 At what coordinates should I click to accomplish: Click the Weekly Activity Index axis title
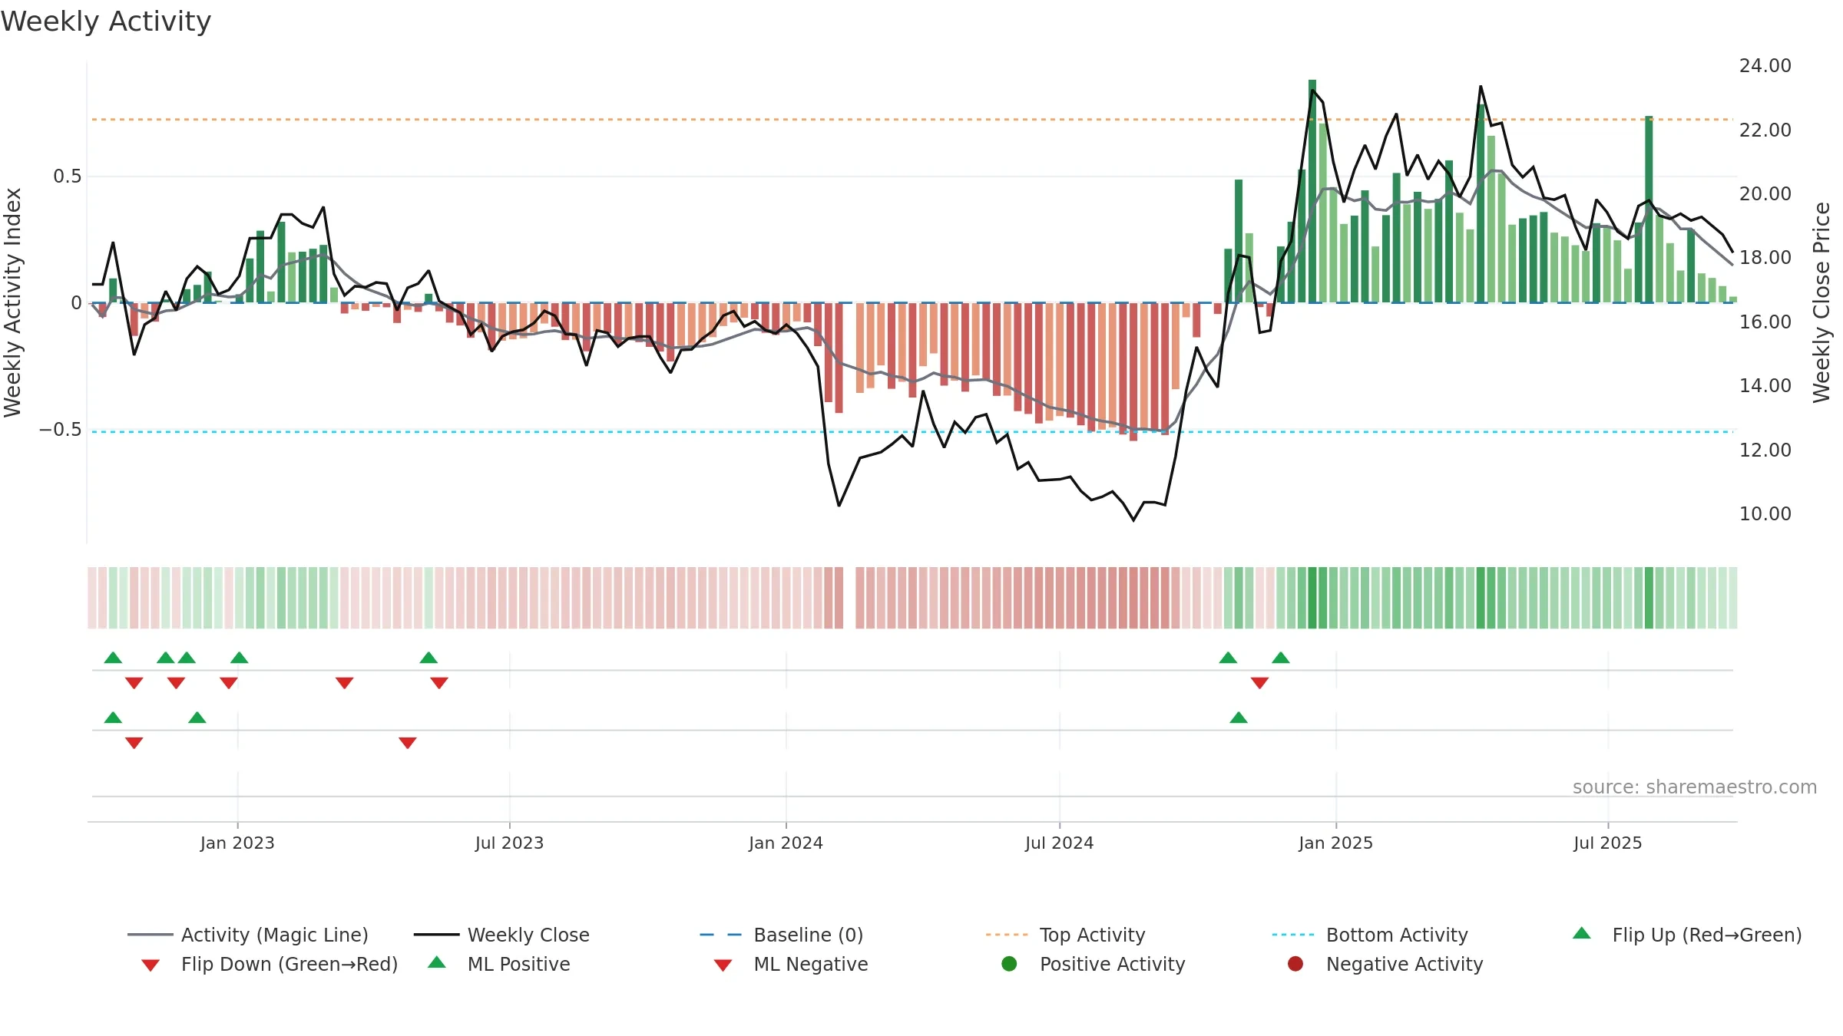click(x=12, y=302)
